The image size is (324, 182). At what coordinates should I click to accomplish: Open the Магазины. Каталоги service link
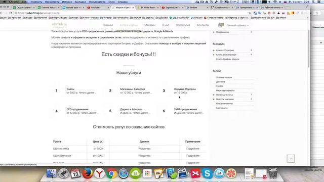coord(133,89)
